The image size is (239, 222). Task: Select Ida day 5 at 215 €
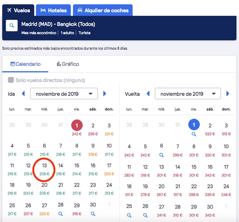point(28,150)
